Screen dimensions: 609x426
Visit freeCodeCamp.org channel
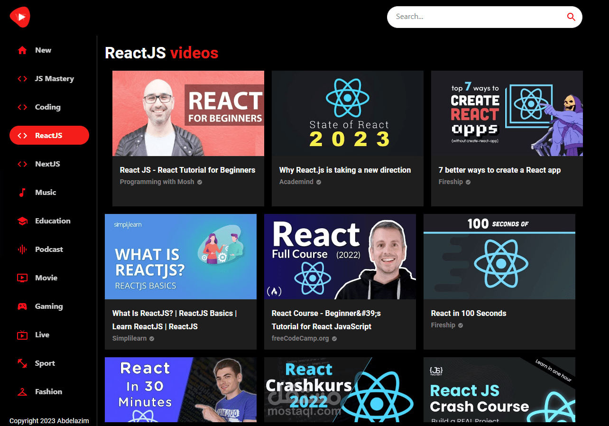click(300, 339)
